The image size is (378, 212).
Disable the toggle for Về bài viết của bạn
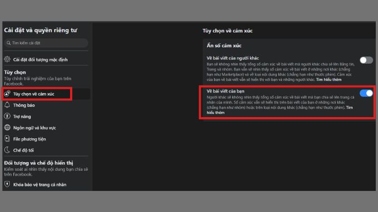(x=366, y=93)
